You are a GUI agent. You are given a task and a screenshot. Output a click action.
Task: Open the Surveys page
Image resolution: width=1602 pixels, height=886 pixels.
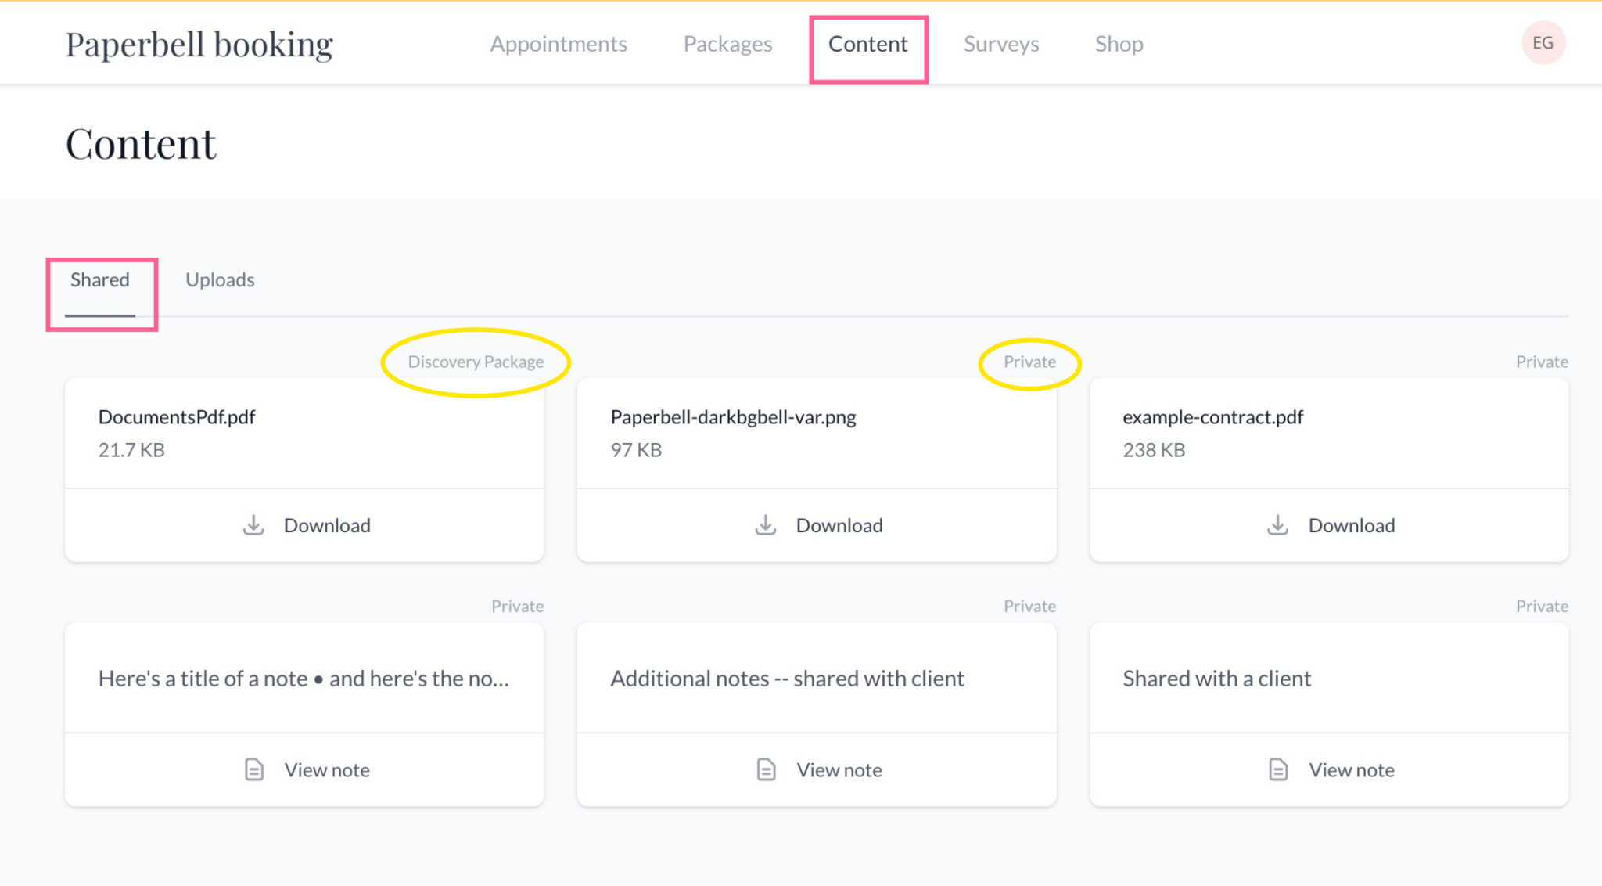(1001, 44)
